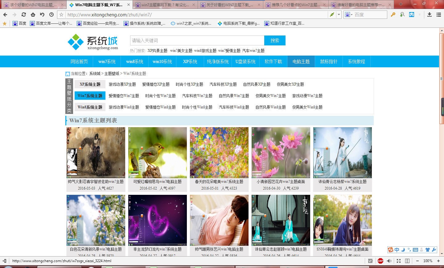The image size is (444, 268).
Task: Open the win7系统 navigation menu item
Action: (107, 61)
